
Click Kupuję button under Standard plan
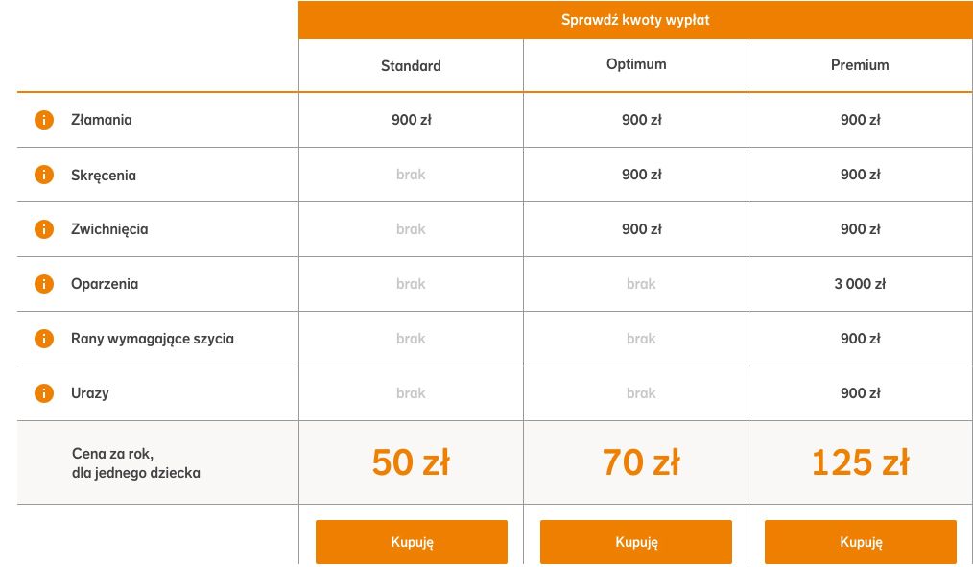coord(412,542)
